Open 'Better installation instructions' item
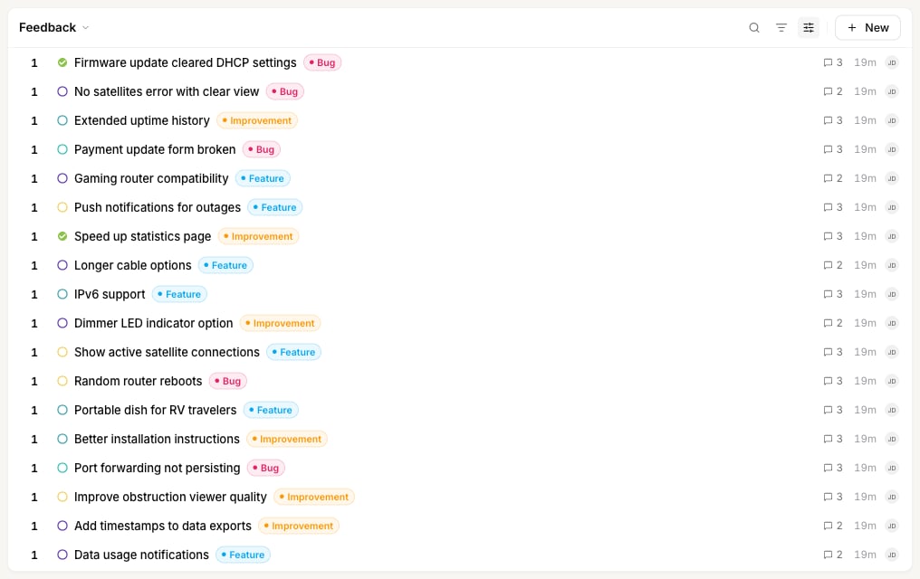The width and height of the screenshot is (920, 579). (x=157, y=439)
